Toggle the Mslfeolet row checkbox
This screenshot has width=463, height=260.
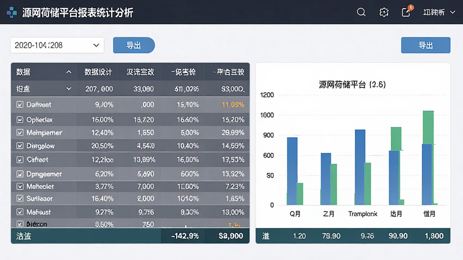20,186
